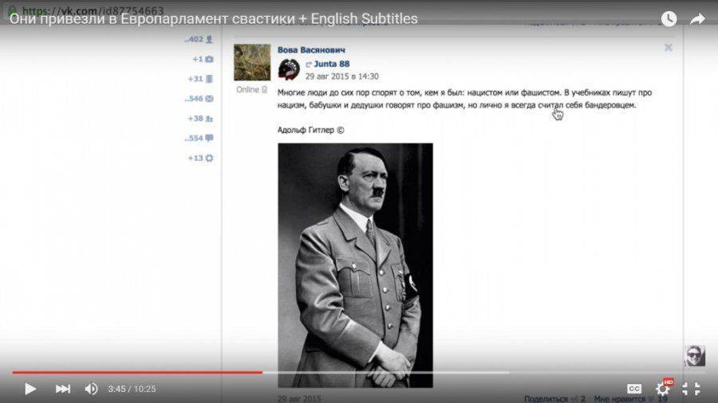Open the Junta 88 repost source

coord(332,64)
